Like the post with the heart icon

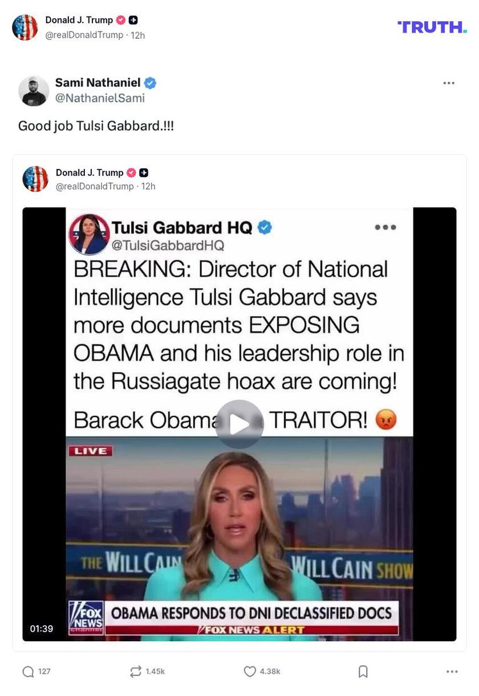[x=249, y=671]
